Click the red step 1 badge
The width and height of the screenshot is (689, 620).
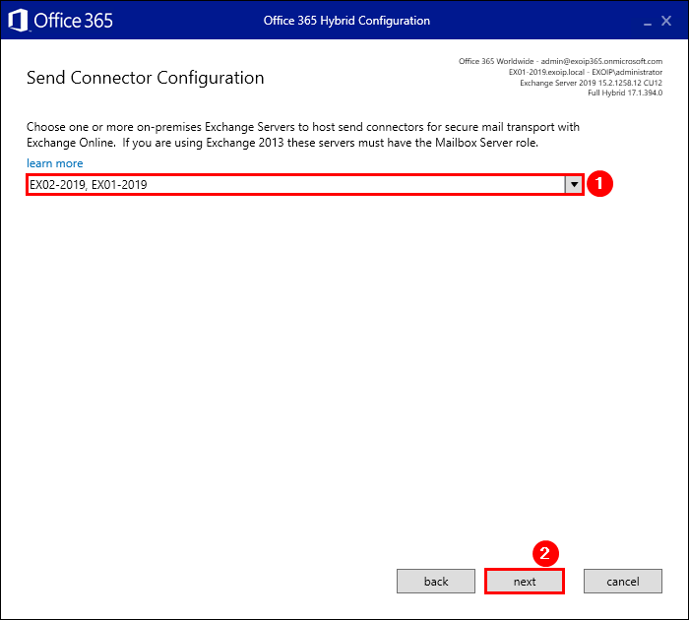pyautogui.click(x=600, y=184)
